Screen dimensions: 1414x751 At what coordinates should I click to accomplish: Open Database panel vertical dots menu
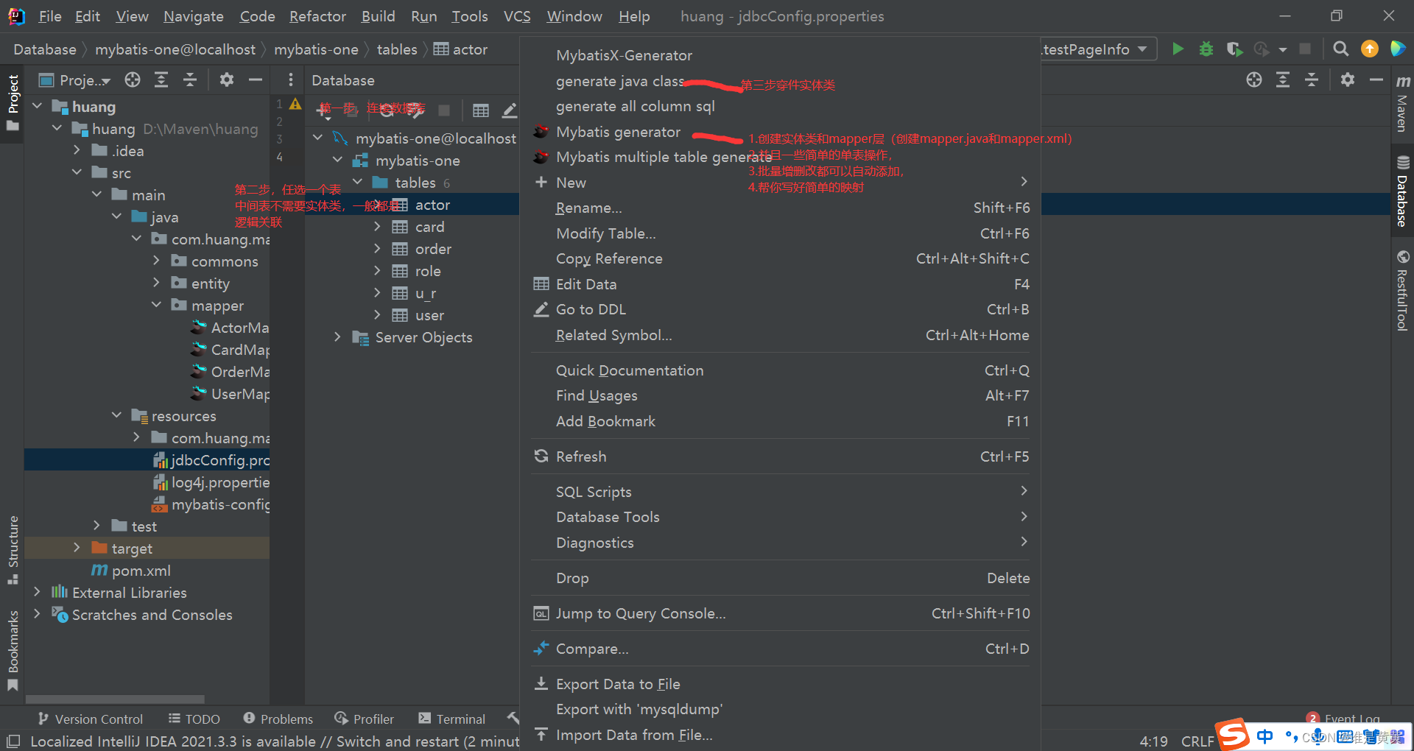(x=291, y=80)
